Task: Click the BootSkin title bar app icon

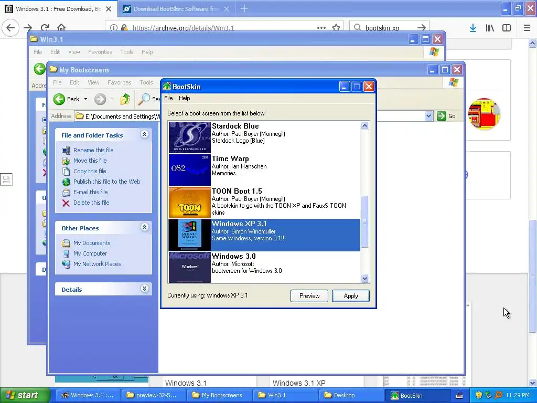Action: [x=167, y=87]
